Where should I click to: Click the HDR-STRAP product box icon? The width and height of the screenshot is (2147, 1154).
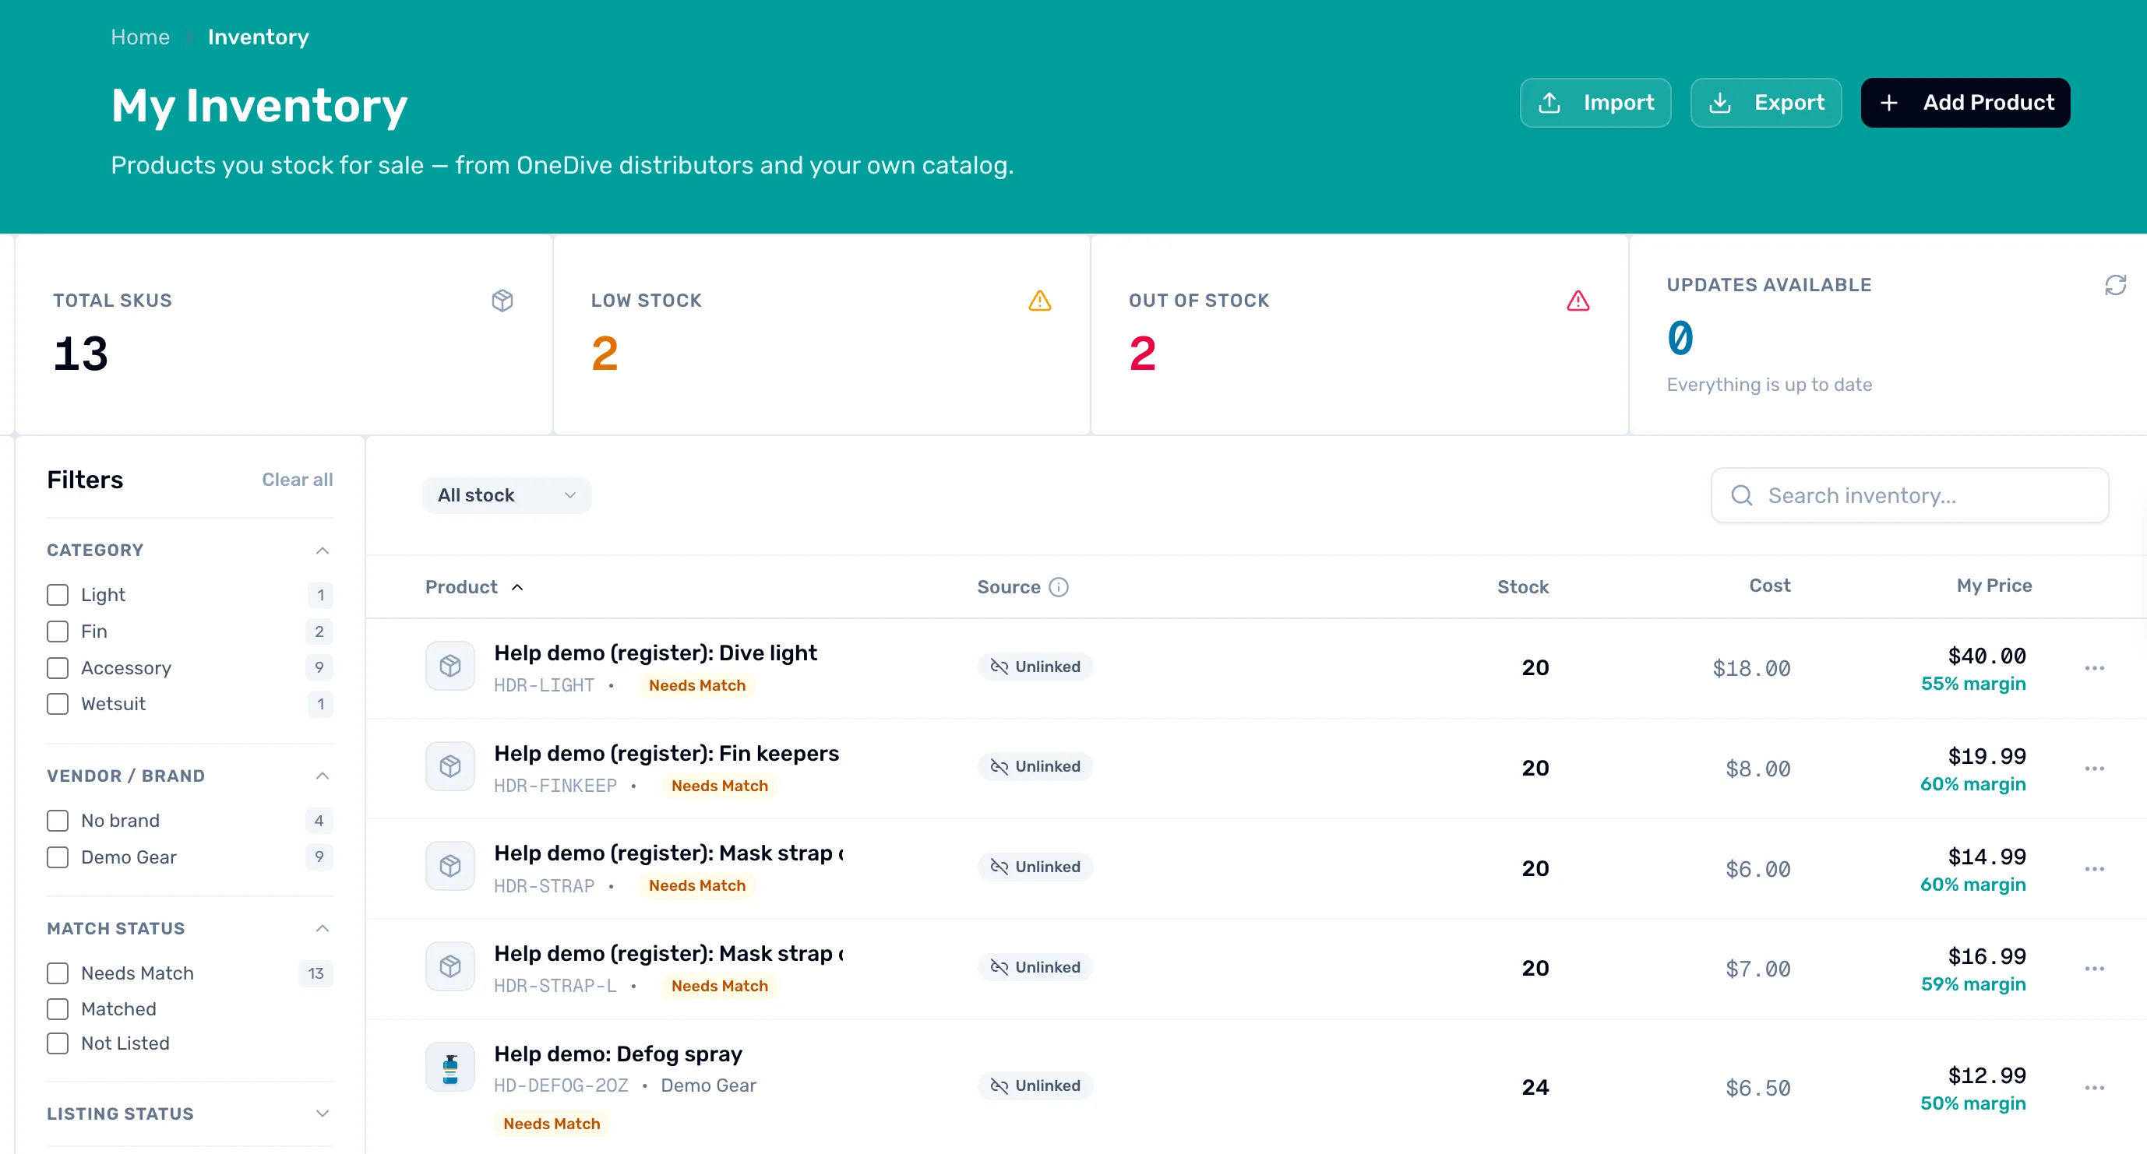click(450, 867)
